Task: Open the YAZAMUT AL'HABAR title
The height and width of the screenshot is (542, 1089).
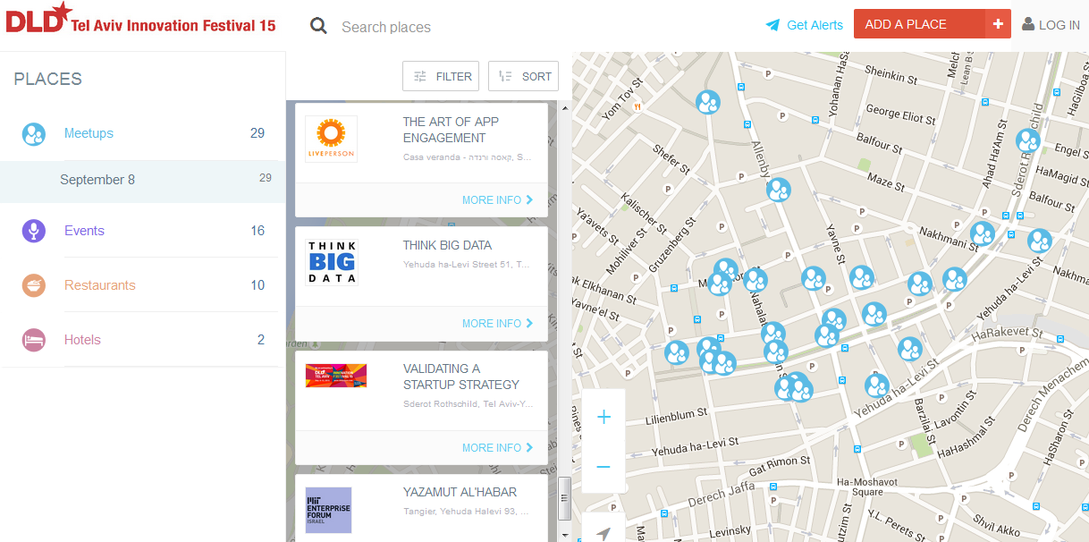Action: (460, 492)
